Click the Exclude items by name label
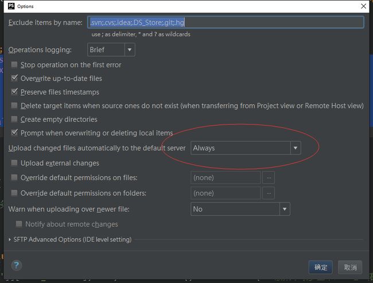This screenshot has width=373, height=283. pos(45,22)
